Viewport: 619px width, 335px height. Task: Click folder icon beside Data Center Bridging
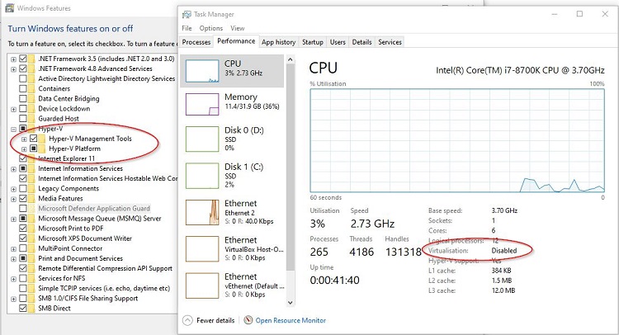click(31, 99)
